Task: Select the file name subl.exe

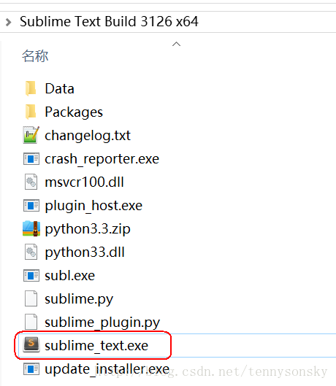Action: coord(70,276)
